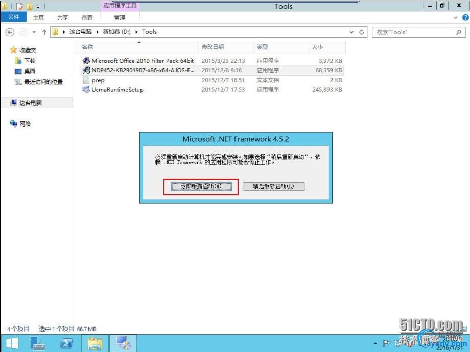Expand the chevron after 这台电脑 in address bar
This screenshot has height=352, width=470.
coord(98,32)
